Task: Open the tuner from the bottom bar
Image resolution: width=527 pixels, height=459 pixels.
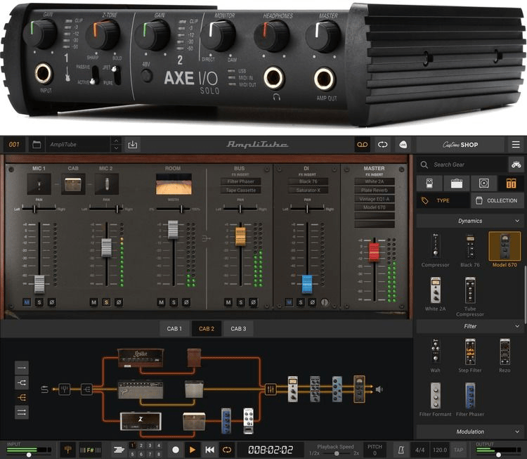Action: point(67,450)
